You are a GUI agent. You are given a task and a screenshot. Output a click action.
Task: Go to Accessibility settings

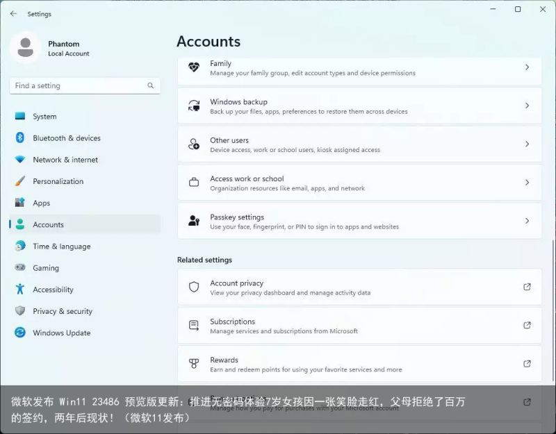[x=85, y=289]
